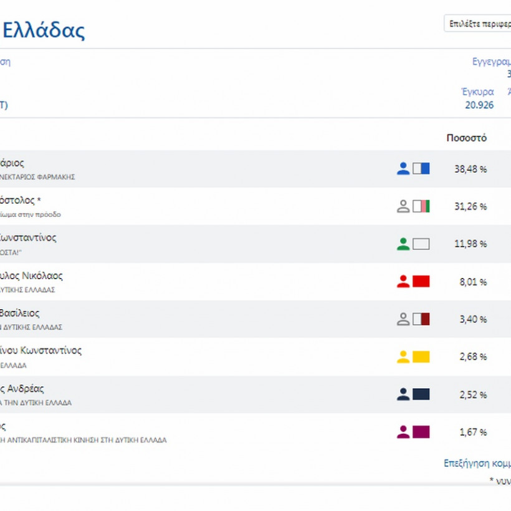Screen dimensions: 511x511
Task: Select the candidate row ending in 'Ανδρέας'
Action: coord(25,388)
